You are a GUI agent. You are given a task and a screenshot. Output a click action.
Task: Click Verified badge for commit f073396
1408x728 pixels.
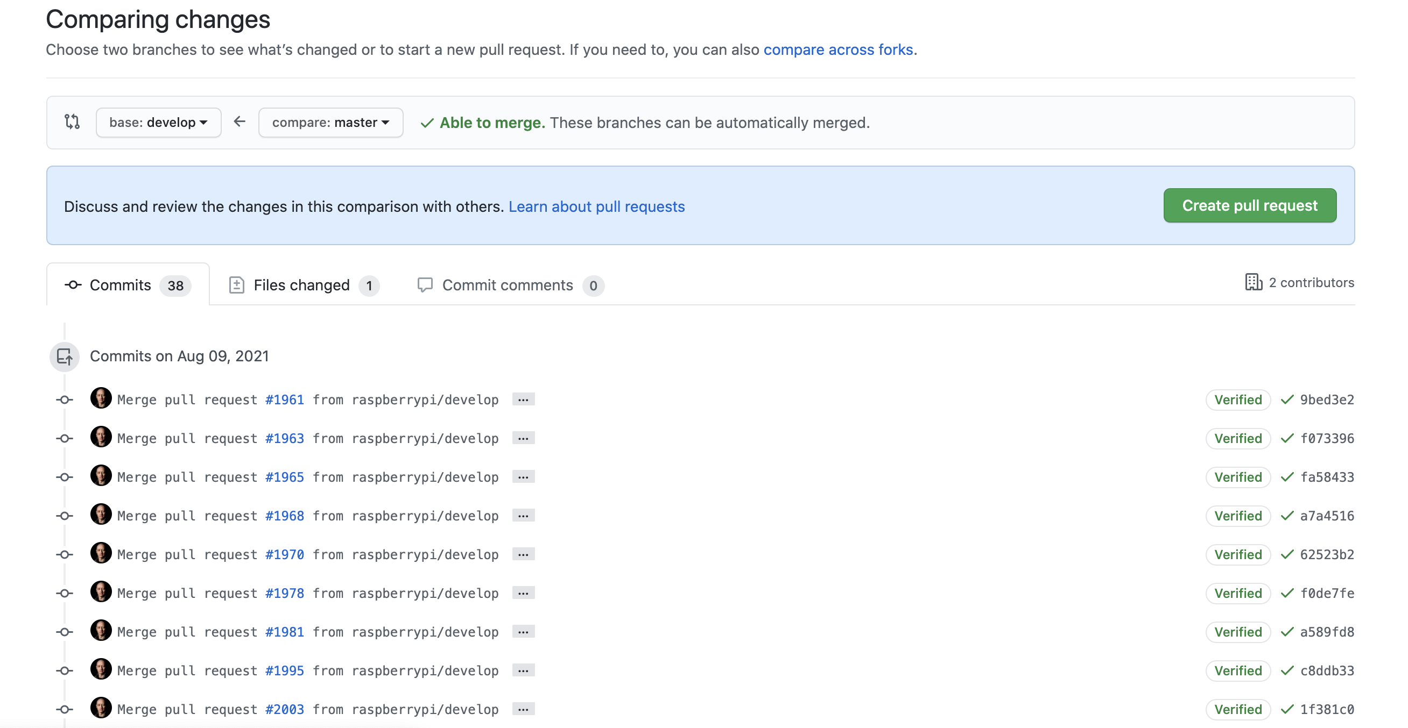pos(1238,439)
